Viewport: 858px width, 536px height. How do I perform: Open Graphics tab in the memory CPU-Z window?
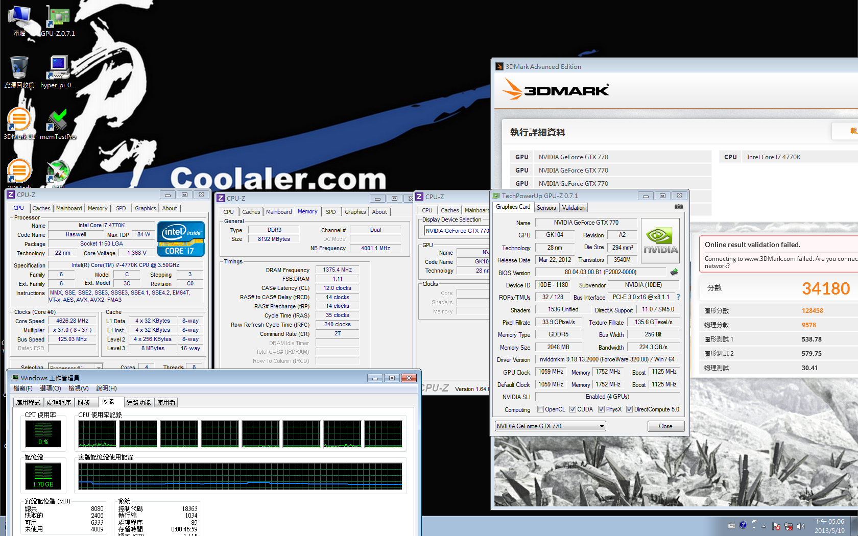[355, 212]
